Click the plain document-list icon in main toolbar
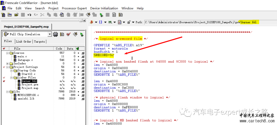Image resolution: width=277 pixels, height=125 pixels. [114, 15]
